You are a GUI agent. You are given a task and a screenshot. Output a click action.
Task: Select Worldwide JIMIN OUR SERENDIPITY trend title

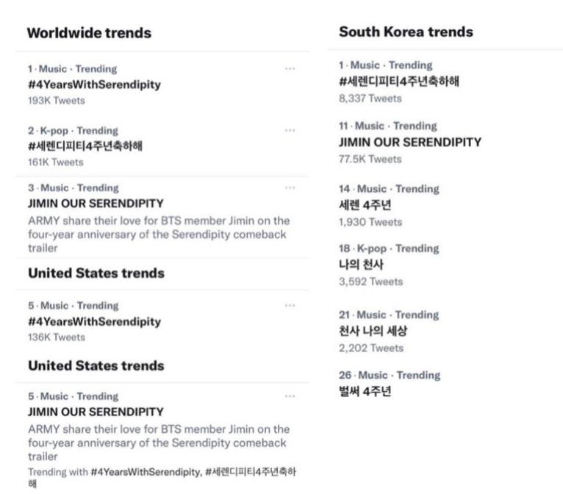(x=96, y=204)
